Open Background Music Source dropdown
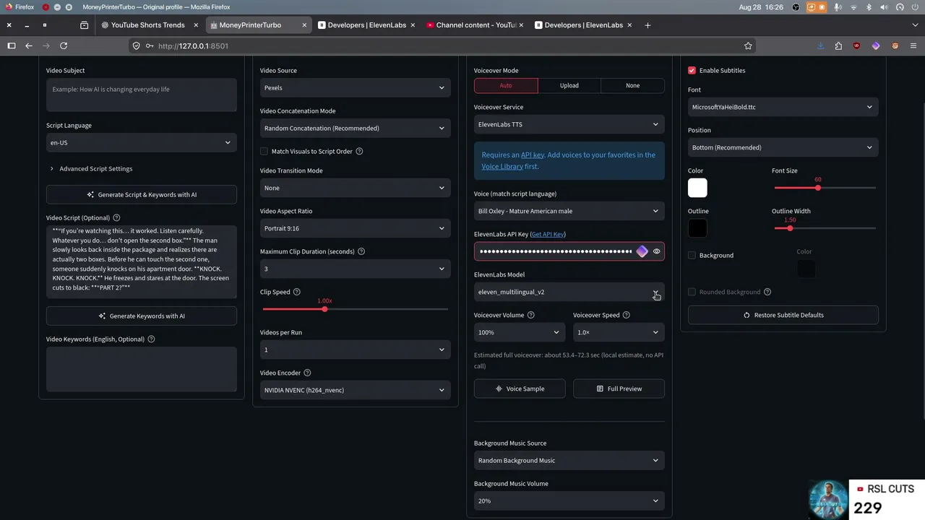The width and height of the screenshot is (925, 520). (x=569, y=460)
